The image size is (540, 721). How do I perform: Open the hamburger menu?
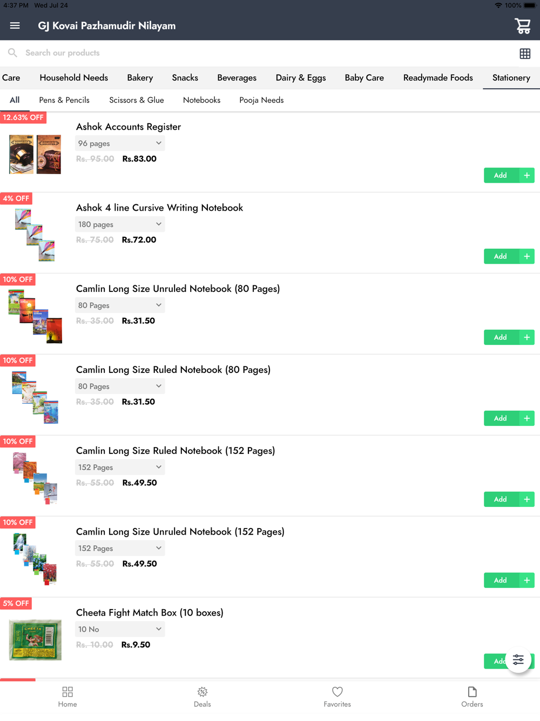point(15,25)
